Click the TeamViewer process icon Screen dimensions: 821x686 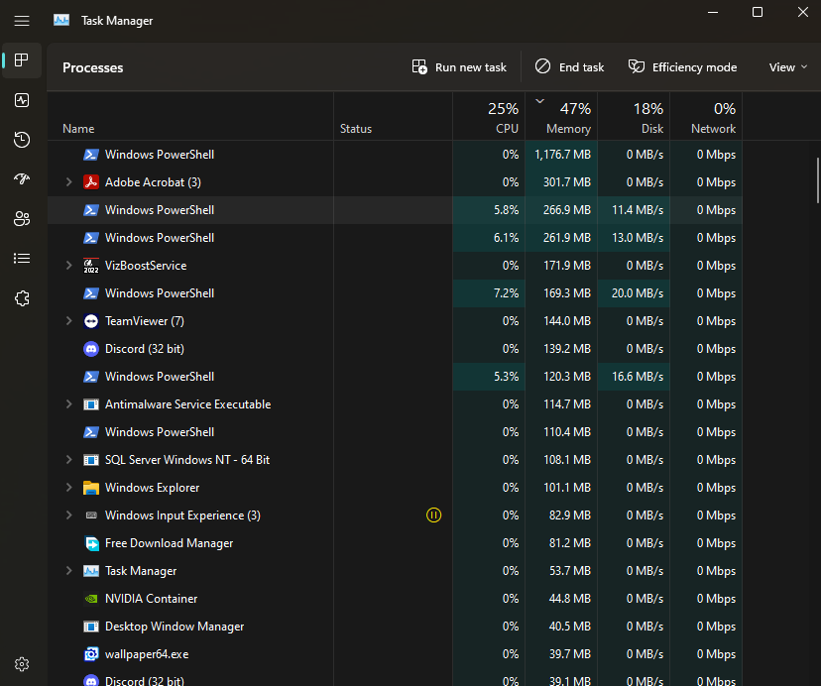click(91, 321)
